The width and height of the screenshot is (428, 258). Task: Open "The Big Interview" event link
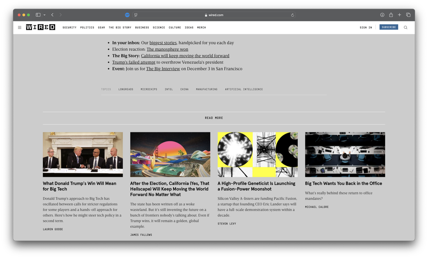coord(163,69)
